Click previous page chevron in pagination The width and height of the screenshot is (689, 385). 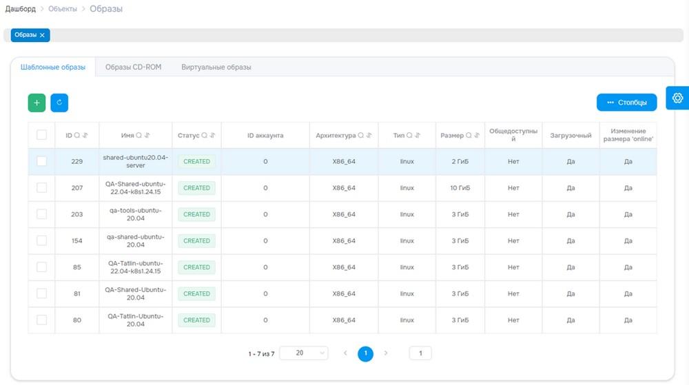[x=345, y=353]
